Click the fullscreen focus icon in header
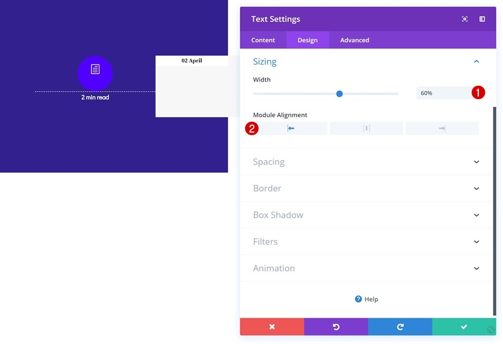Image resolution: width=503 pixels, height=344 pixels. click(465, 19)
